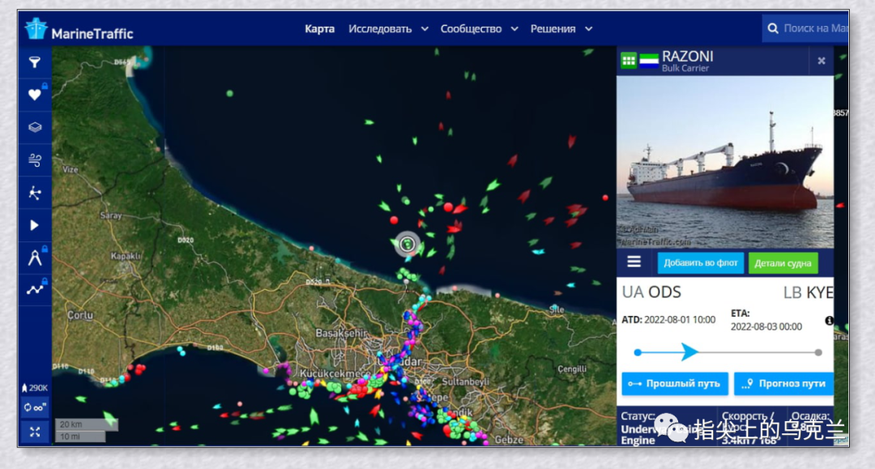Open My Fleets heart icon

35,95
